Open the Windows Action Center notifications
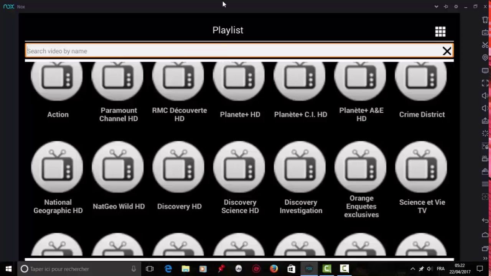 (x=480, y=269)
